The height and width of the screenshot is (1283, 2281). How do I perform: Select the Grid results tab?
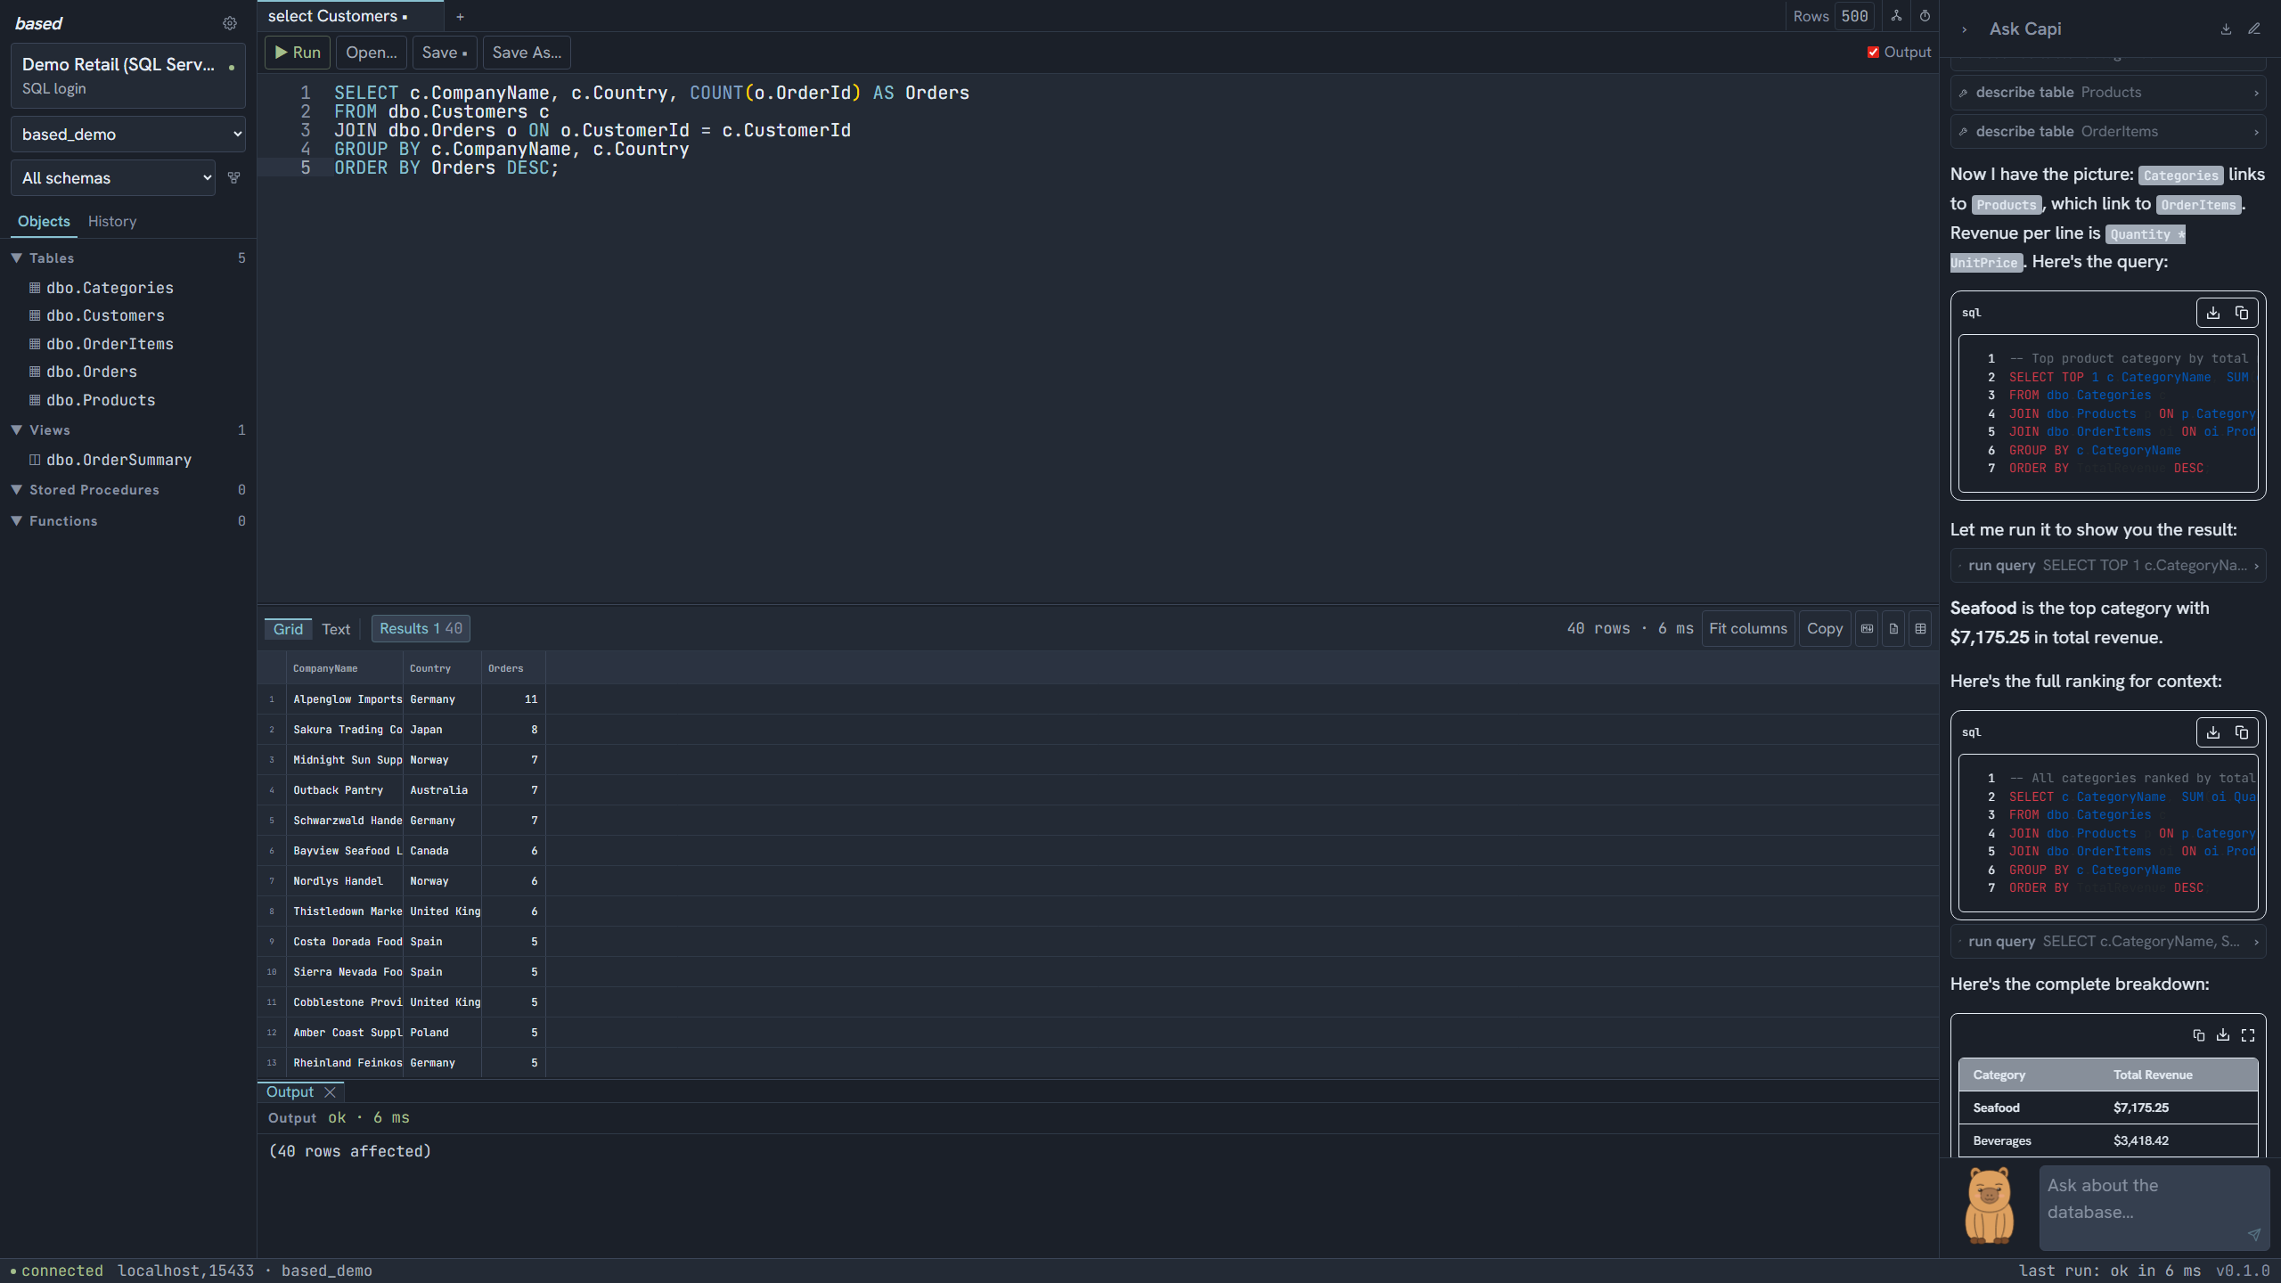(x=288, y=629)
